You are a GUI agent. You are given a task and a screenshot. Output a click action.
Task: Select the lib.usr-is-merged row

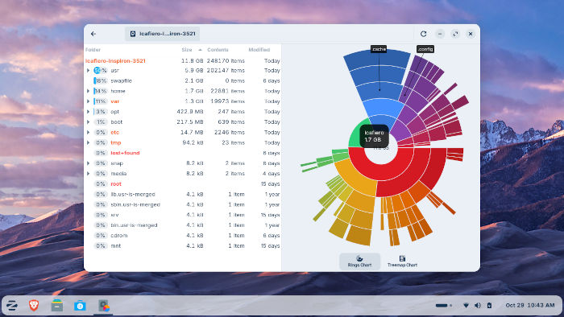pyautogui.click(x=183, y=194)
